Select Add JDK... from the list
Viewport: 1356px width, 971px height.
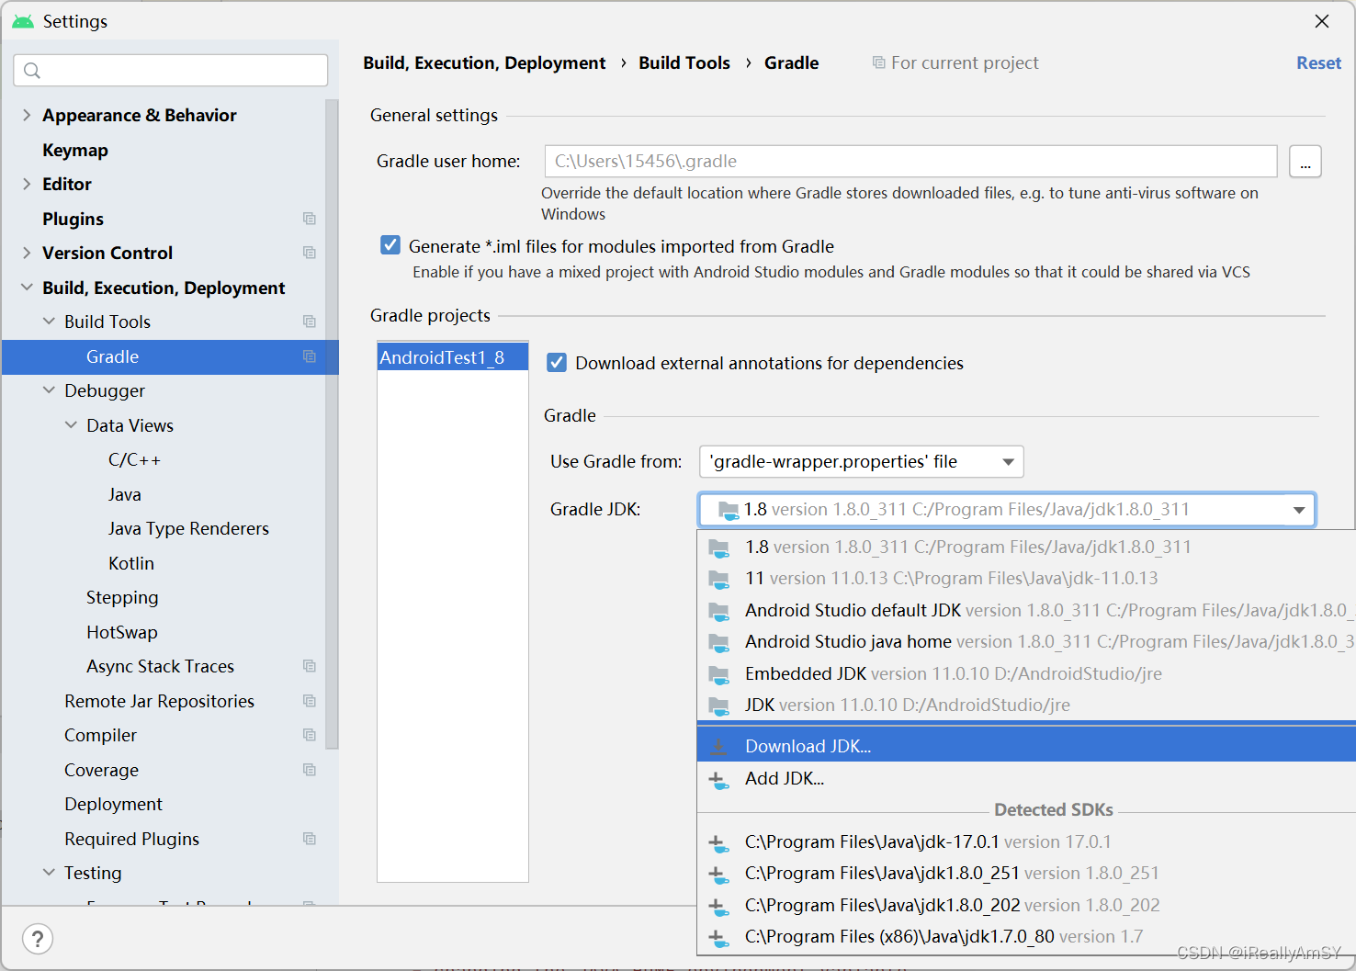coord(1026,778)
